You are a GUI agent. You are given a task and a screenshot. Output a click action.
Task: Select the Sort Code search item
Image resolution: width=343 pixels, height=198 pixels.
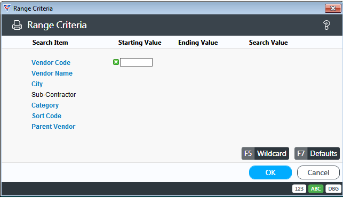[x=46, y=116]
